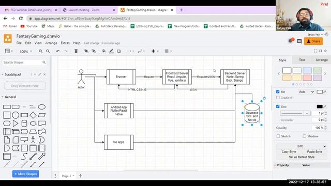Select the cylinder shape in General palette

click(x=24, y=123)
